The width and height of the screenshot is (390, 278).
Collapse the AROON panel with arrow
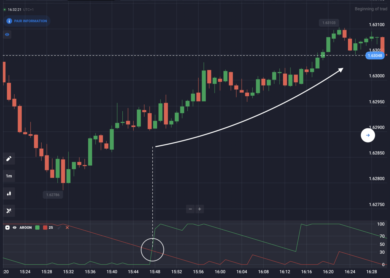coord(8,228)
